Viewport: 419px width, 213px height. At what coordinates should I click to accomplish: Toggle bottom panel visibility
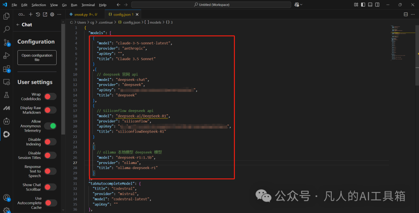click(370, 5)
